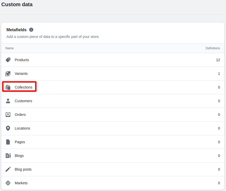The width and height of the screenshot is (226, 191).
Task: Open Customers metafields
Action: tap(23, 101)
